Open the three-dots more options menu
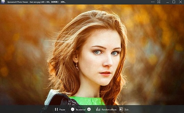The width and height of the screenshot is (184, 113). click(x=152, y=2)
